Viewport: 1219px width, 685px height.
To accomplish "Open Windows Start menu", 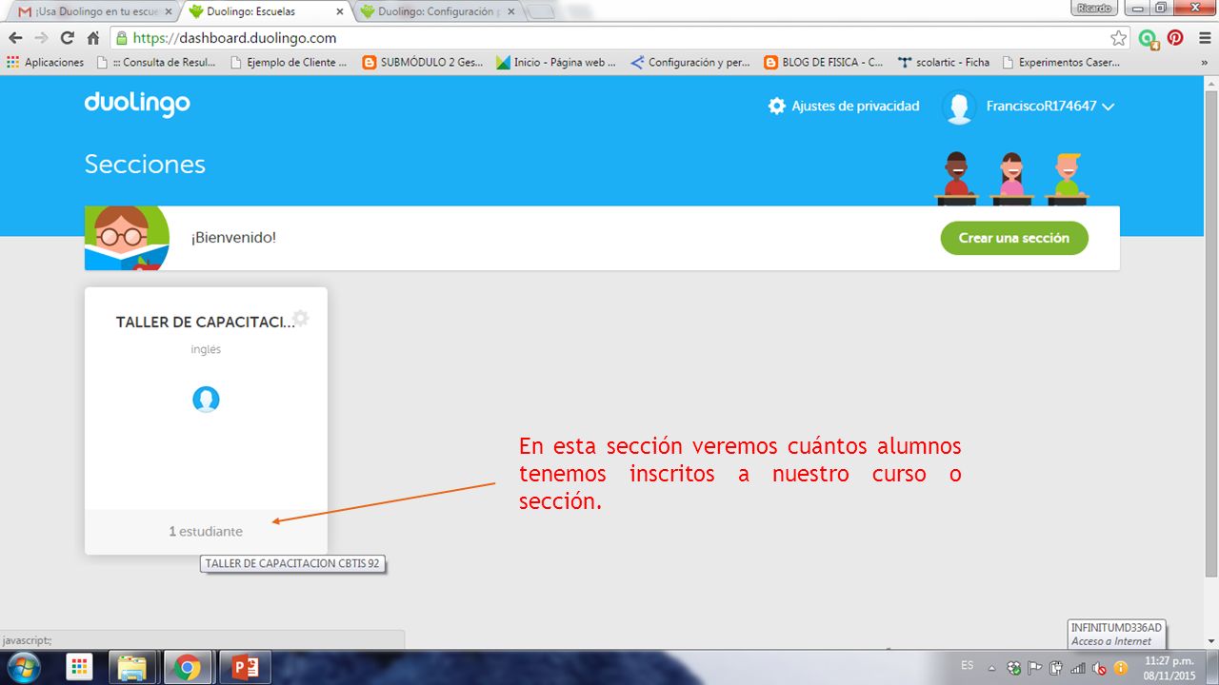I will coord(22,667).
